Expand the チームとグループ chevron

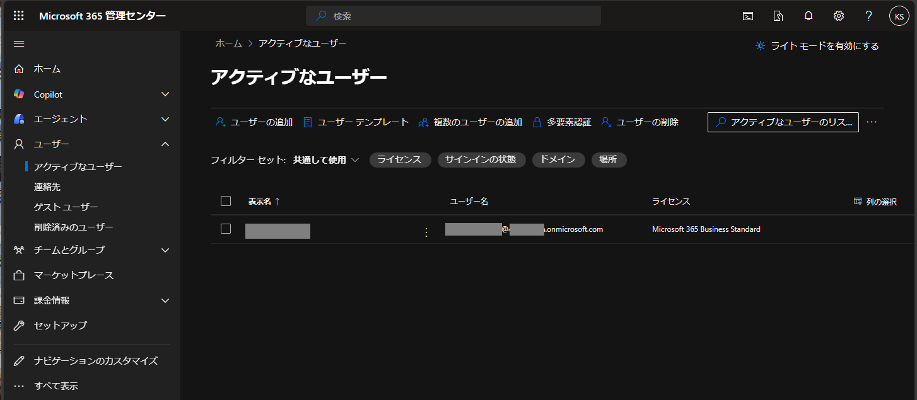[x=165, y=250]
